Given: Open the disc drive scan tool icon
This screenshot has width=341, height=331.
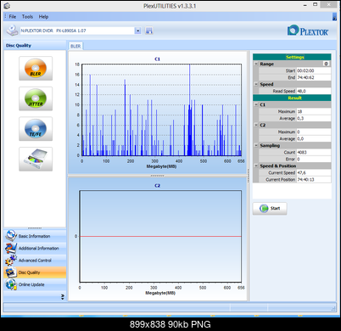Looking at the screenshot, I should (x=36, y=159).
